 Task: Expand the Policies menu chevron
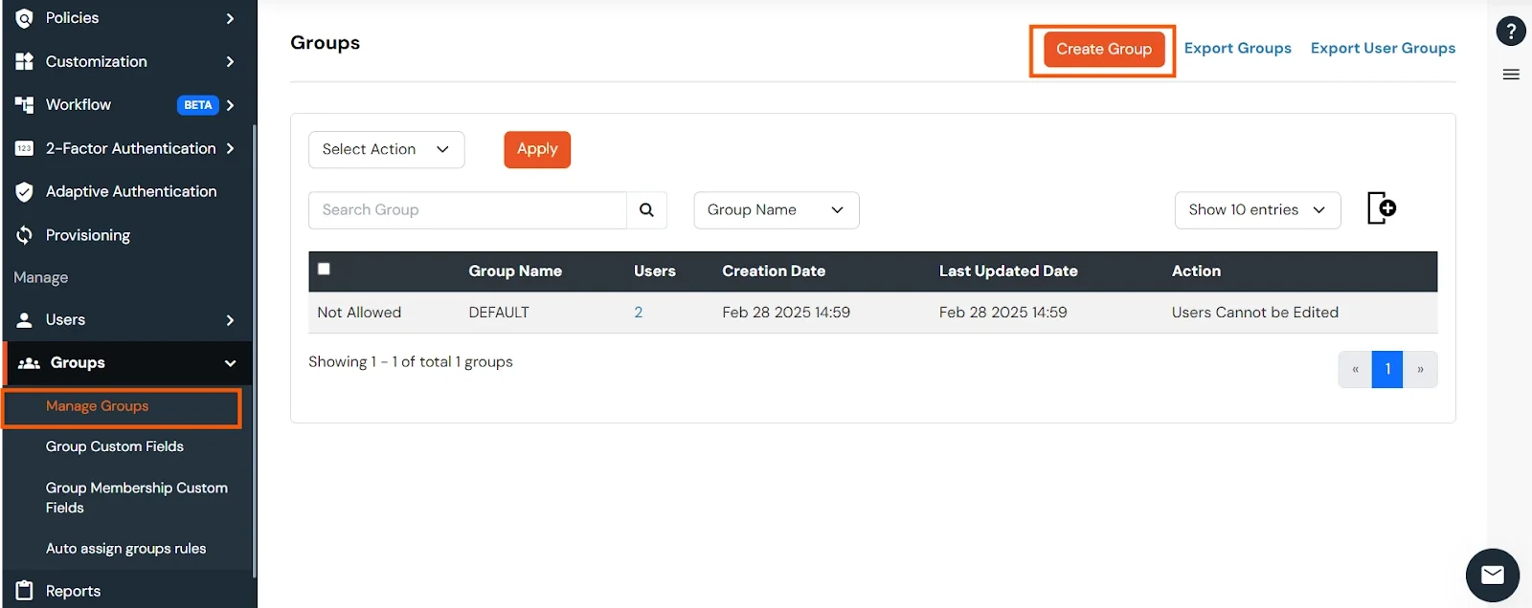point(230,18)
